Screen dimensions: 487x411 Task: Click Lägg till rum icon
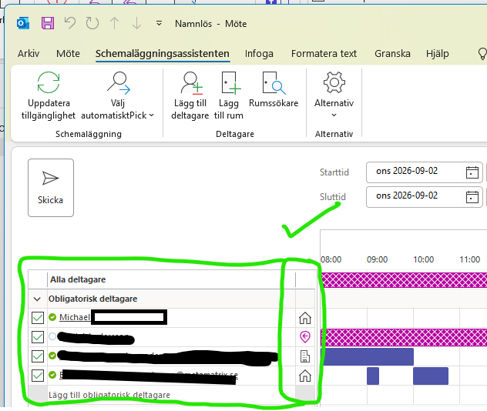(x=230, y=83)
